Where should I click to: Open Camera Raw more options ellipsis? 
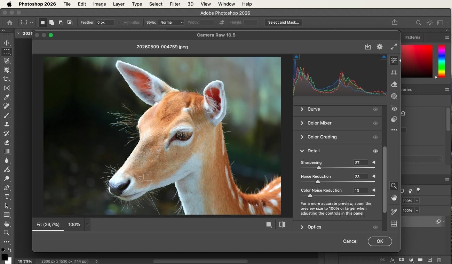394,130
